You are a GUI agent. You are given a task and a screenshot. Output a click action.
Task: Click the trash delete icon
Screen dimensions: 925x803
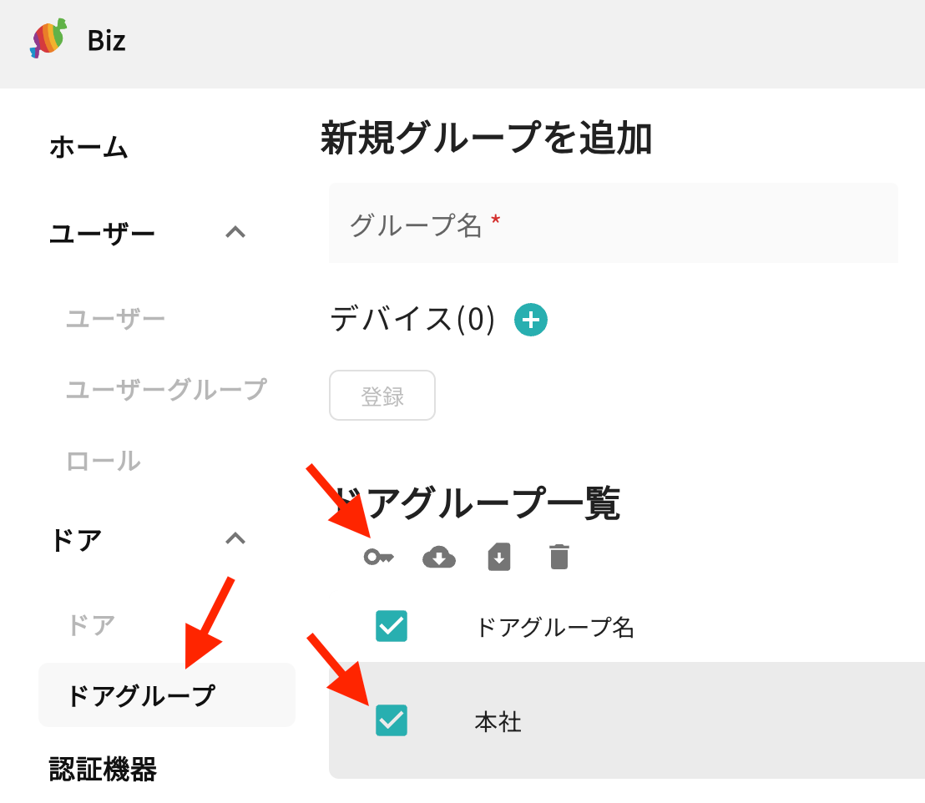tap(559, 557)
